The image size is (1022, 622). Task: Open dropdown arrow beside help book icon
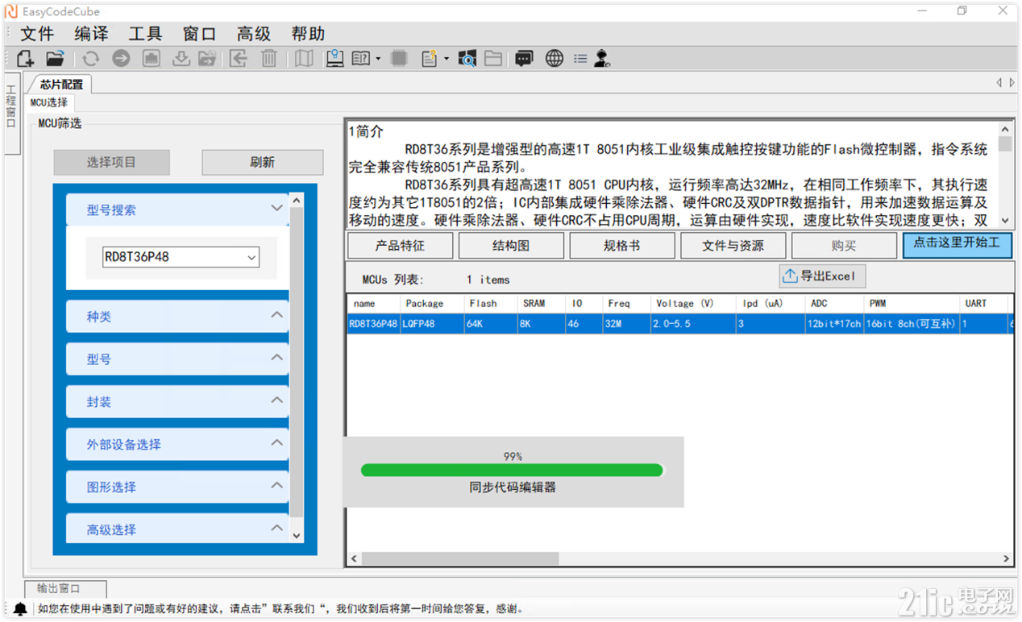377,59
